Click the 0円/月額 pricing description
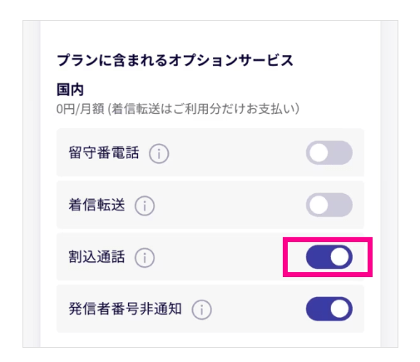The width and height of the screenshot is (420, 362). pyautogui.click(x=178, y=109)
